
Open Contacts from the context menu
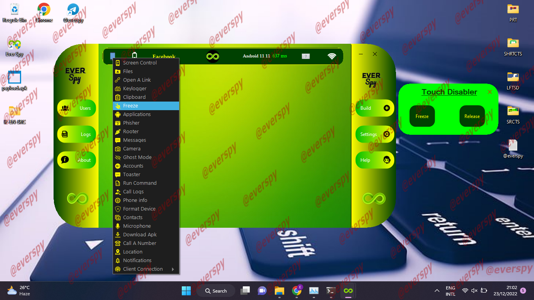(x=146, y=218)
